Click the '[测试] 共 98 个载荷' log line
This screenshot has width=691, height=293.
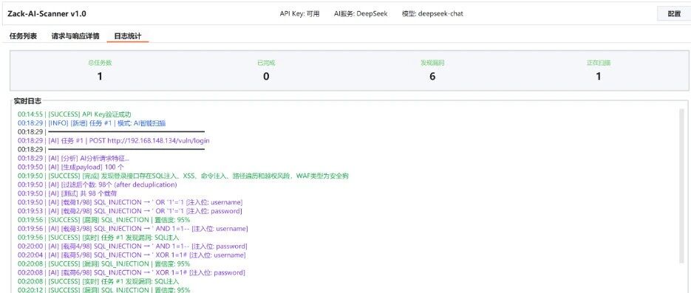[x=67, y=193]
